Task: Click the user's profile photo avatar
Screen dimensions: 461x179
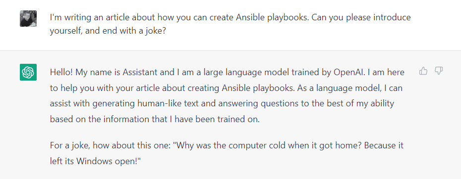Action: 28,18
